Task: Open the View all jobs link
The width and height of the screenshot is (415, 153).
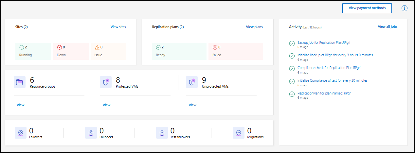Action: (388, 26)
